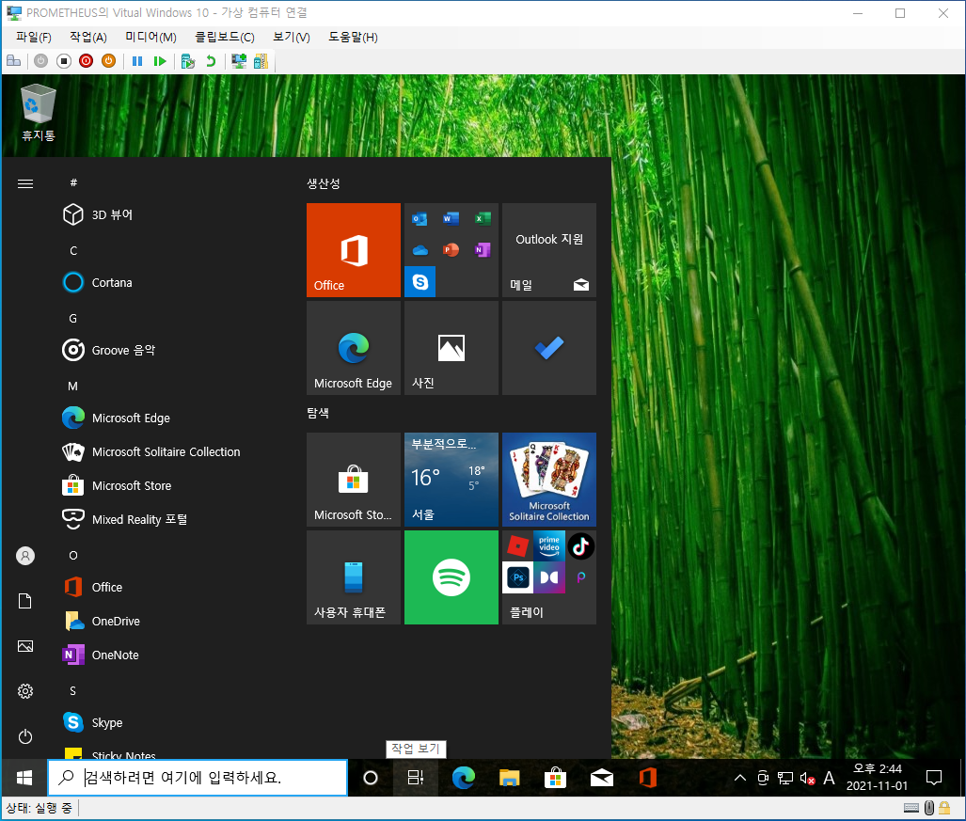Open the 휴지통 recycle bin on desktop
Viewport: 966px width, 821px height.
point(39,114)
